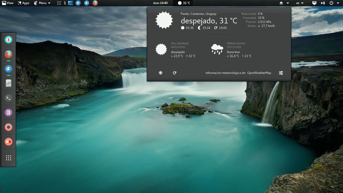Click the blue window-list icon in top bar
The image size is (343, 193).
coord(71,3)
